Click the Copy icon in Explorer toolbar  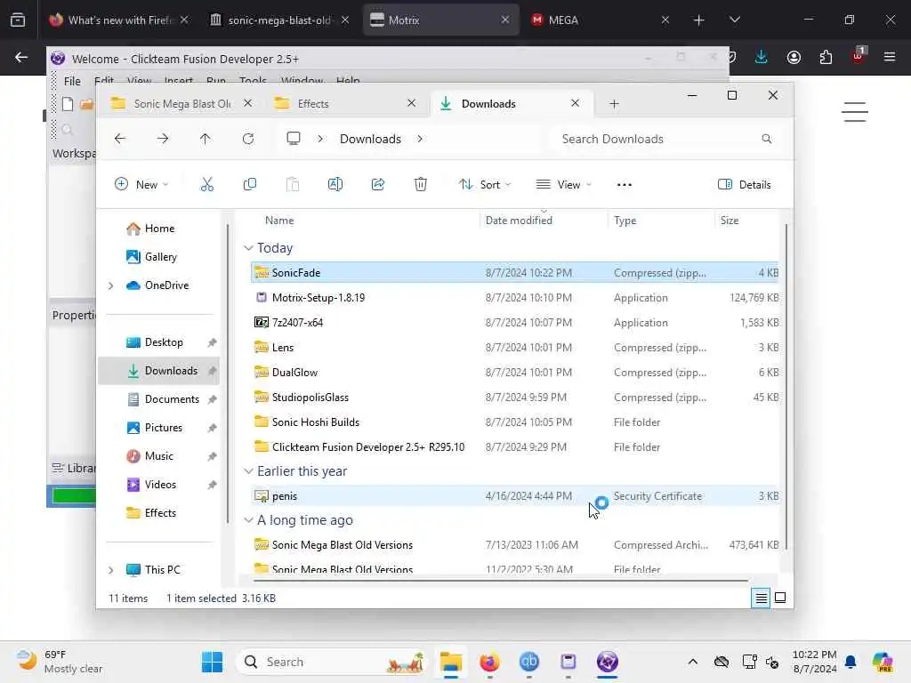tap(250, 185)
